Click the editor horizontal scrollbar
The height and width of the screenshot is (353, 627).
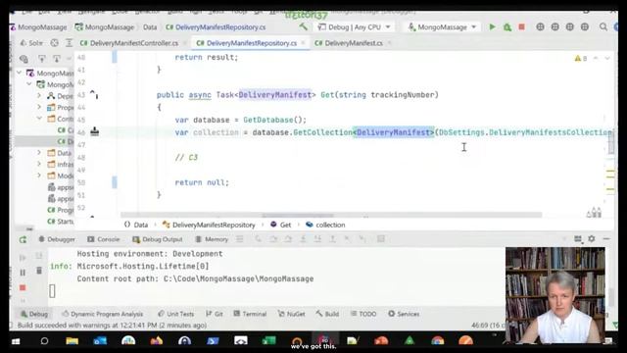tap(331, 216)
